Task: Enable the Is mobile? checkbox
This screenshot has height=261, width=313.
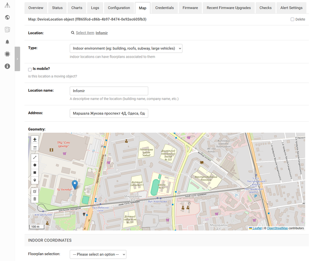Action: [30, 69]
